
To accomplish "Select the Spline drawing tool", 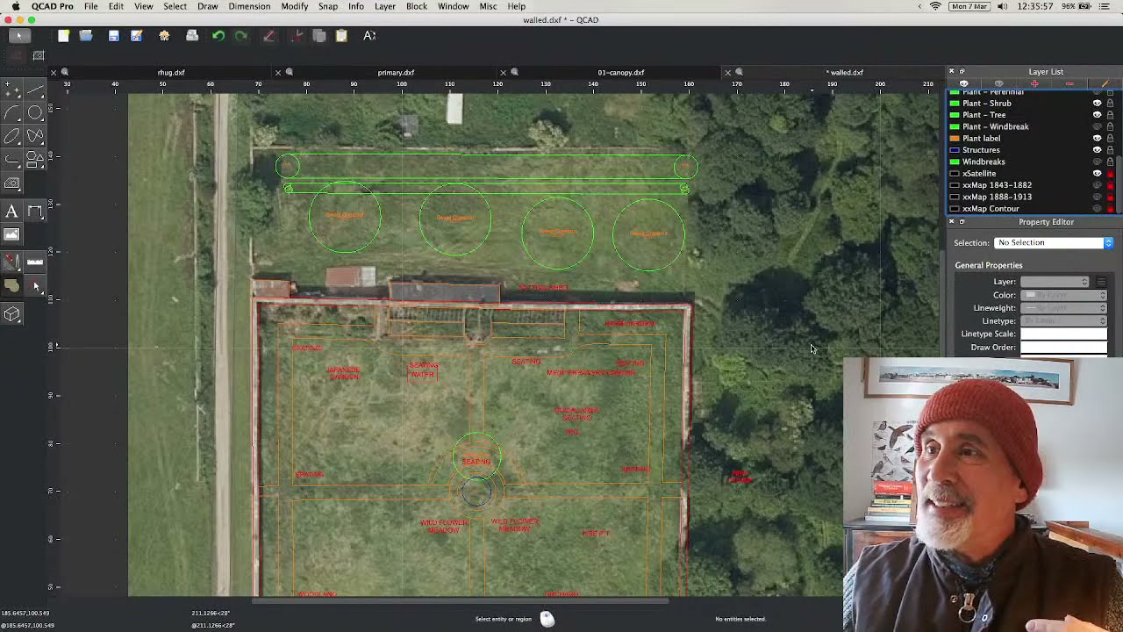I will click(x=35, y=136).
